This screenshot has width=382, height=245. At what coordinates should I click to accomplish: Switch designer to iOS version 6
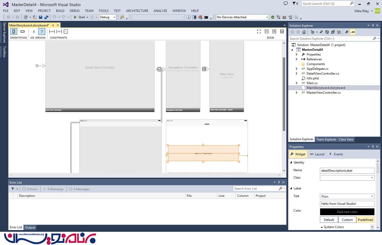tap(34, 31)
